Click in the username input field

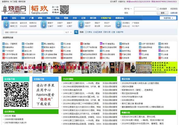[145, 9]
